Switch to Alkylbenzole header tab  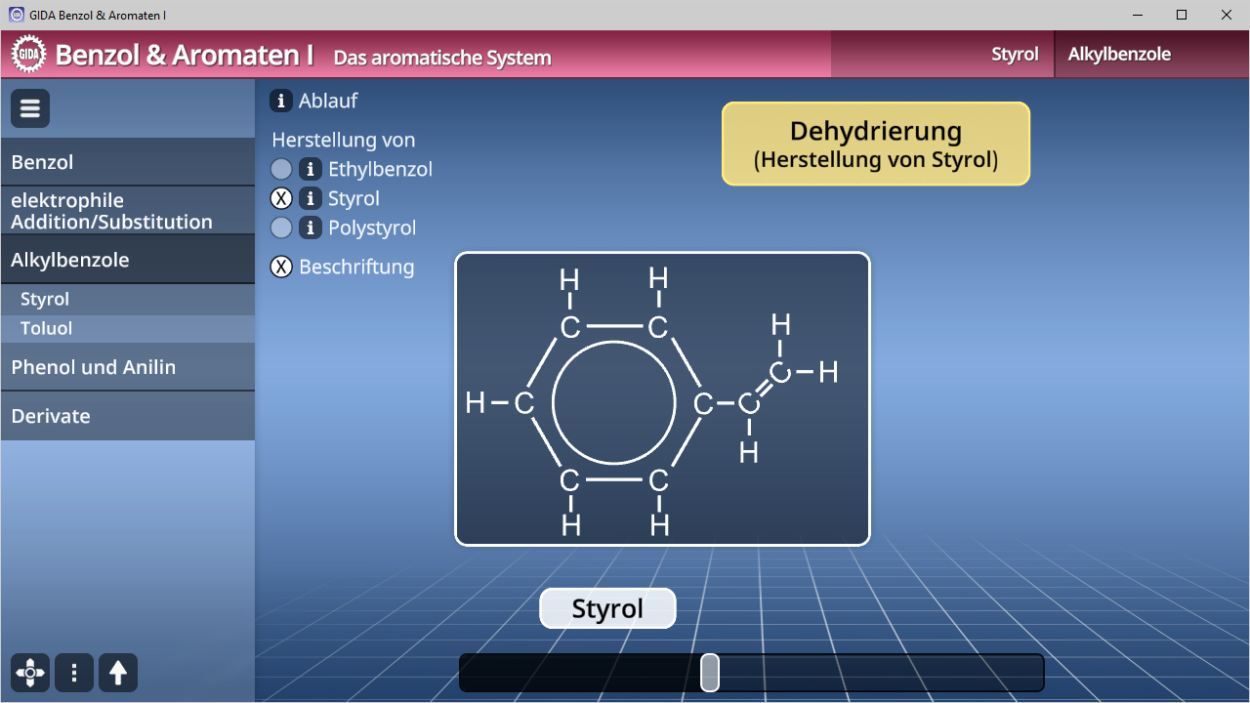[1119, 55]
